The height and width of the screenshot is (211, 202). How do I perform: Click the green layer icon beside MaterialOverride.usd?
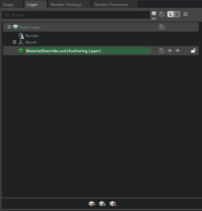[21, 51]
